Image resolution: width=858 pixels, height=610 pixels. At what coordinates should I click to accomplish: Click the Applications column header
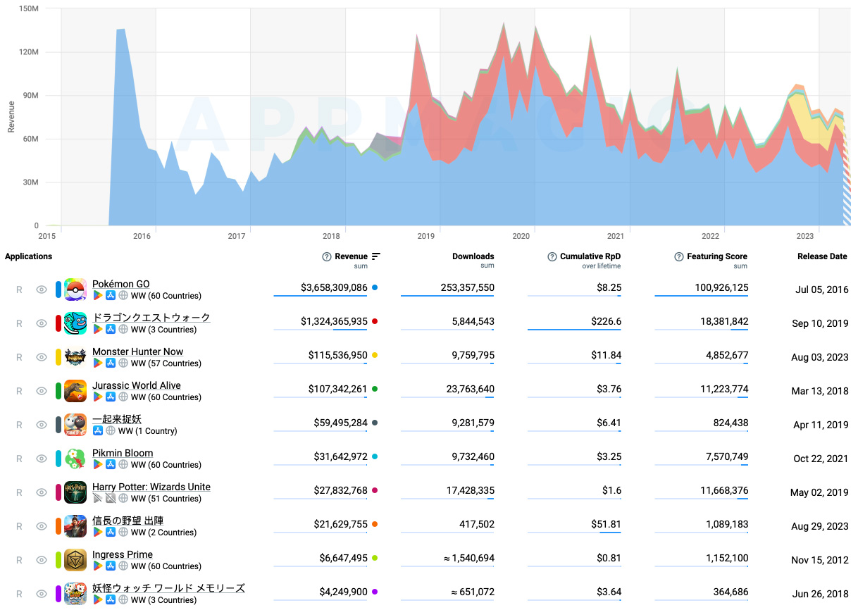28,256
